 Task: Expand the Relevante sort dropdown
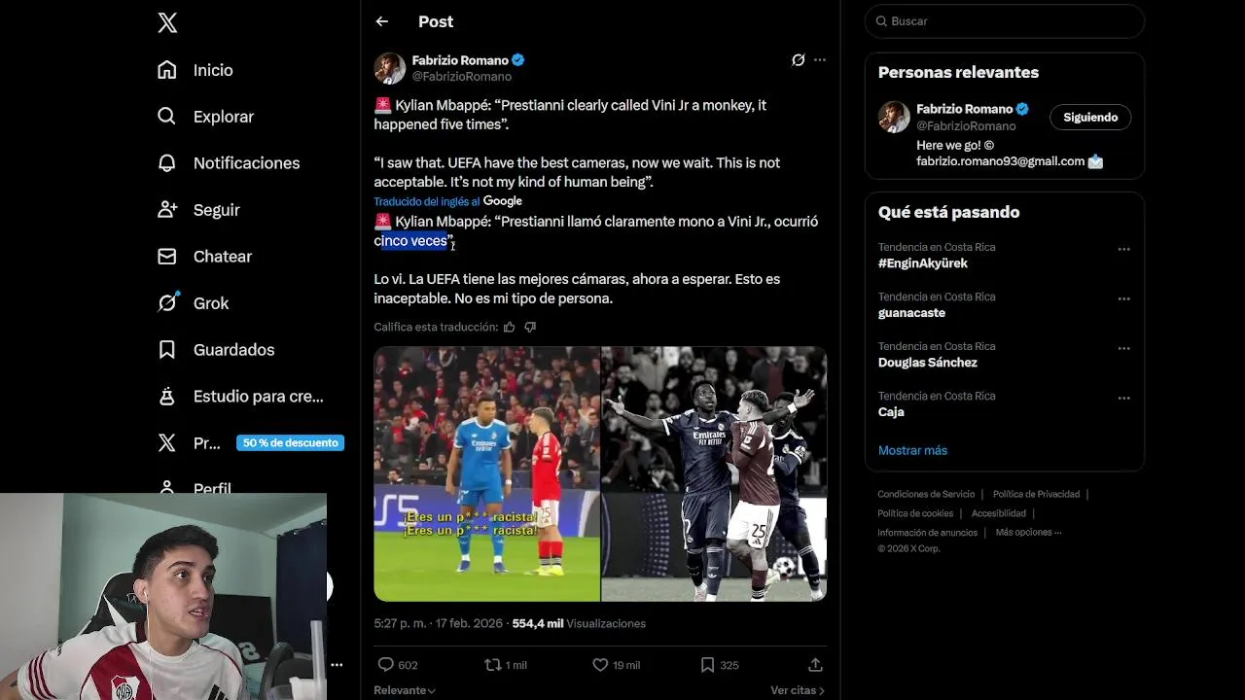(405, 690)
